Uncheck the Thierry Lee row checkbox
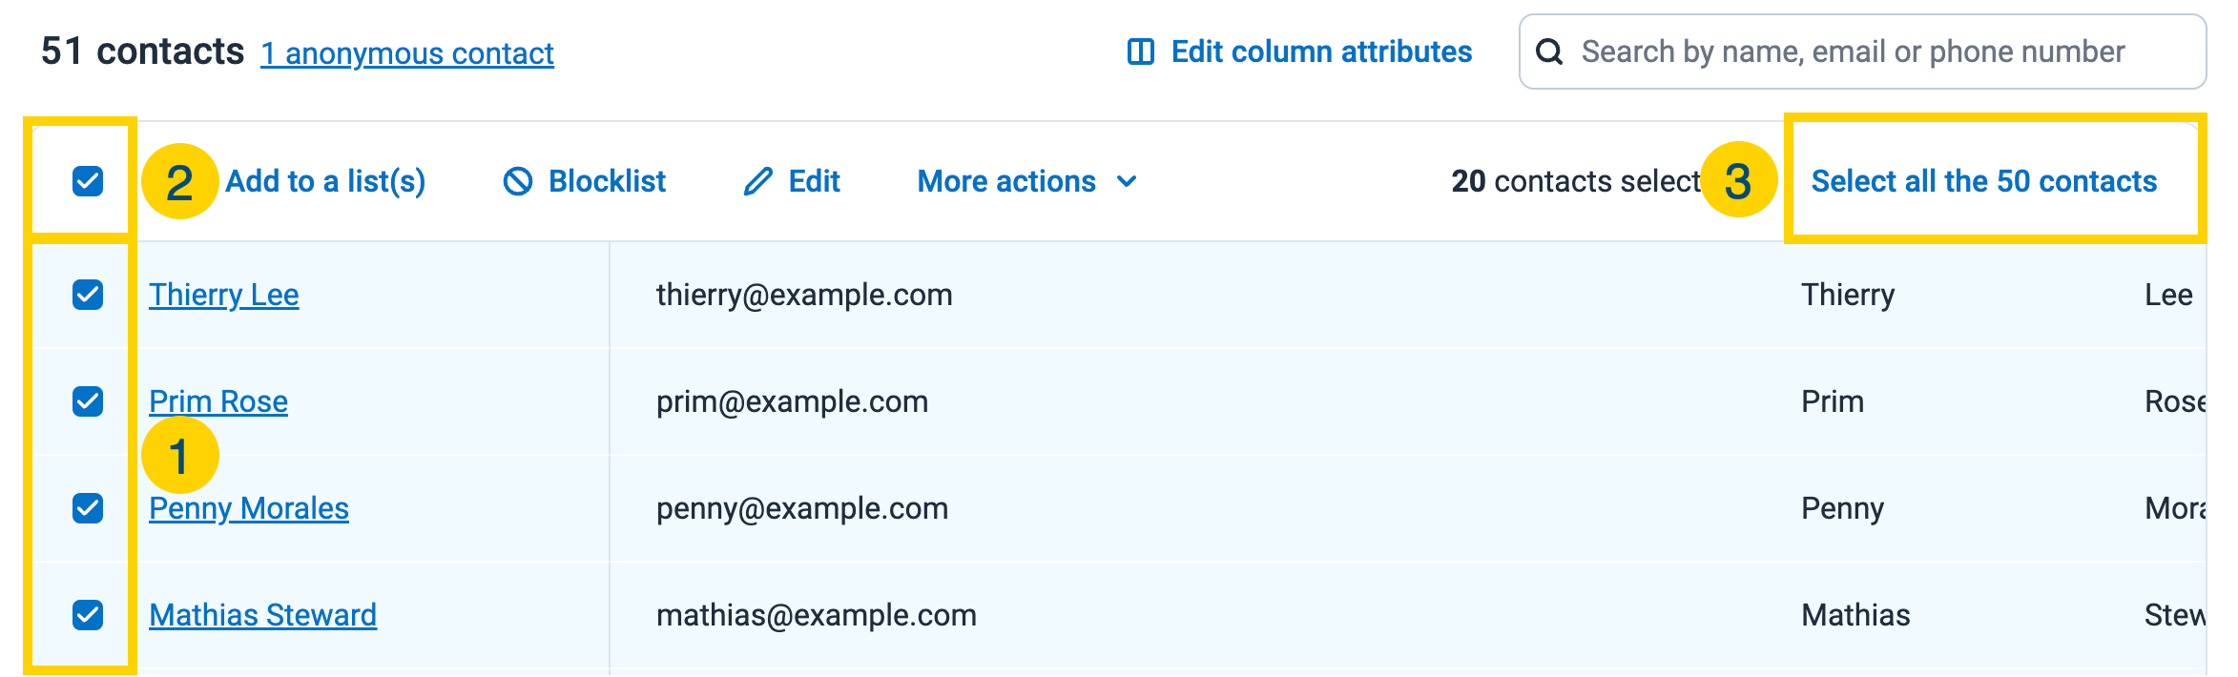The image size is (2238, 677). pos(88,295)
